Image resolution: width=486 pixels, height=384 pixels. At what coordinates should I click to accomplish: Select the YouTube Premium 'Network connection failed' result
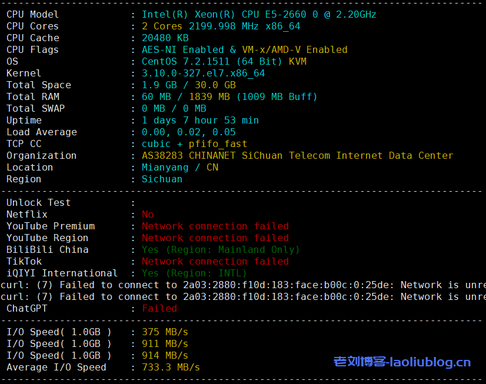(x=215, y=226)
